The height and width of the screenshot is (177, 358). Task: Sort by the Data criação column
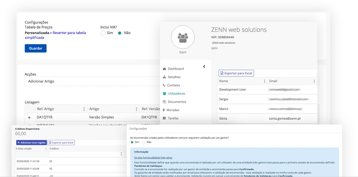pyautogui.click(x=24, y=148)
